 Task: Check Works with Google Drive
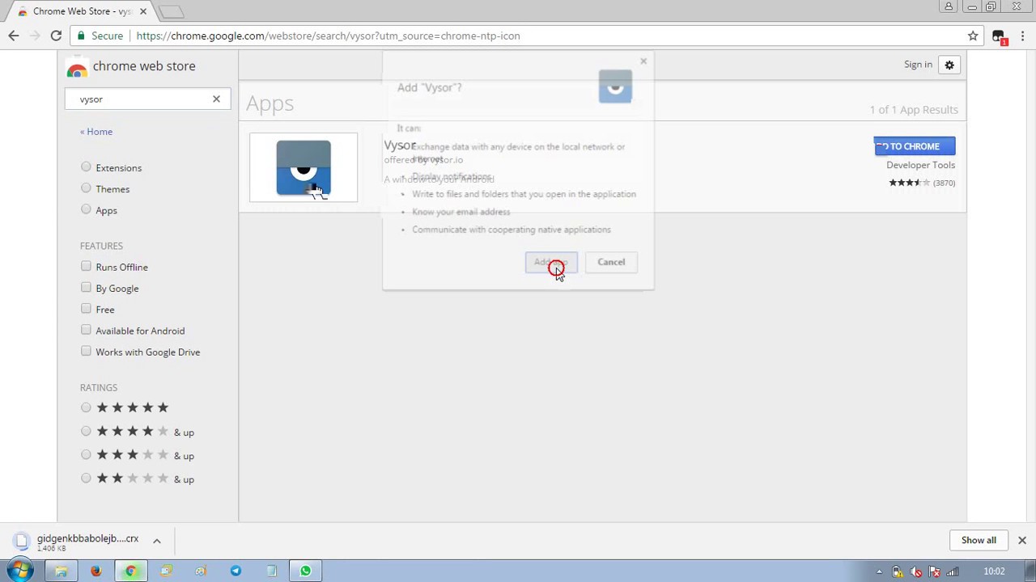point(86,351)
